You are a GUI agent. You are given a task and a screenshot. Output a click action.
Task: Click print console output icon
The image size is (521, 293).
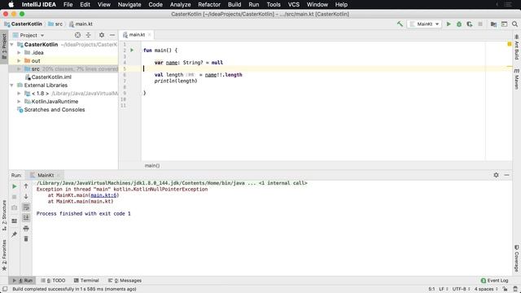26,228
